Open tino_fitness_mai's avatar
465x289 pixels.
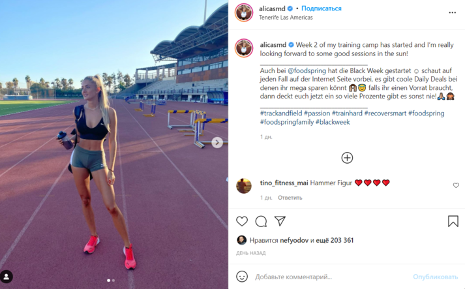(244, 186)
